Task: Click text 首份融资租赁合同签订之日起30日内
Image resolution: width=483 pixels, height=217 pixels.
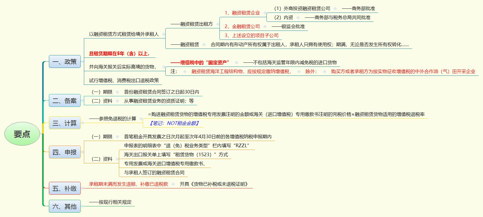Action: pos(162,92)
